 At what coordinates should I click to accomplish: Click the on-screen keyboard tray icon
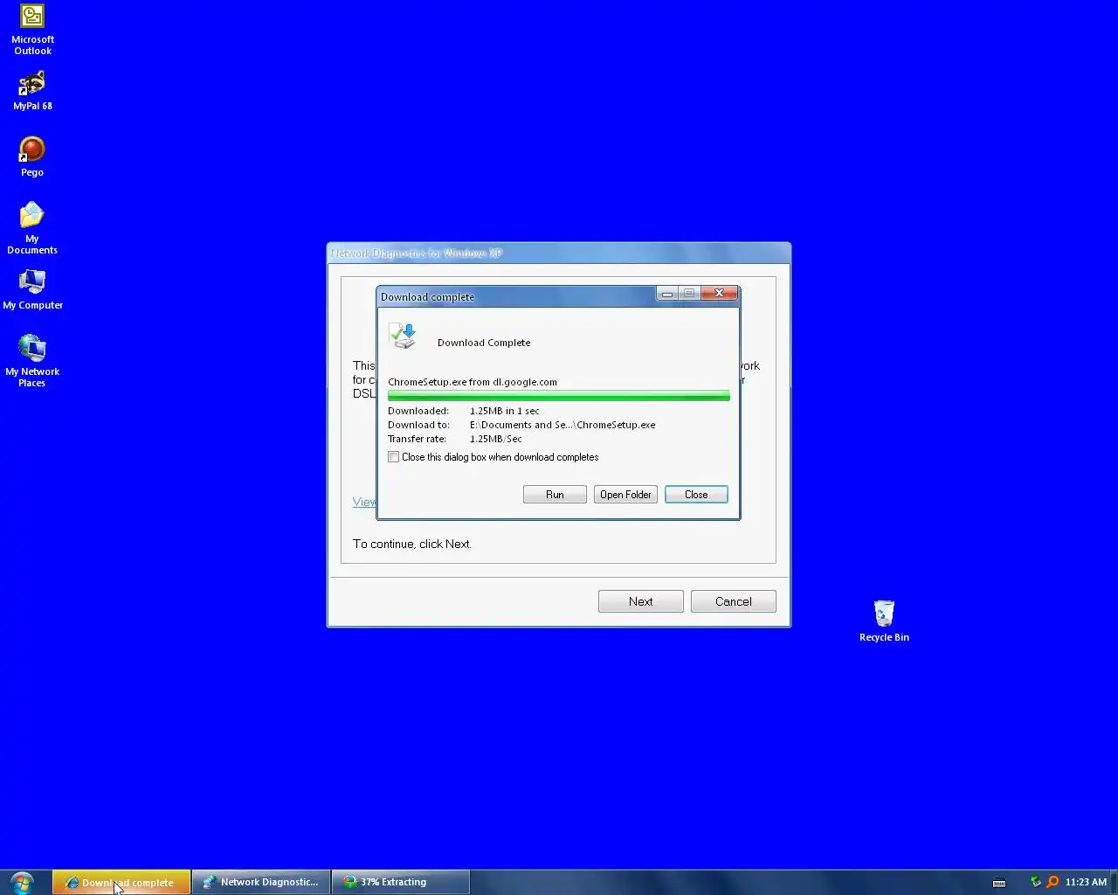(x=999, y=883)
